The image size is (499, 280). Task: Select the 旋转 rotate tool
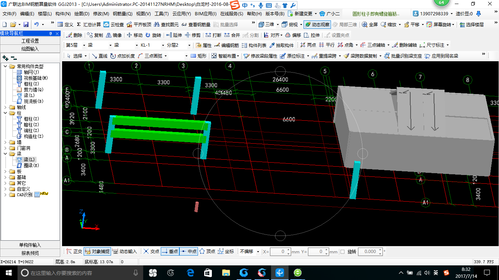click(153, 35)
